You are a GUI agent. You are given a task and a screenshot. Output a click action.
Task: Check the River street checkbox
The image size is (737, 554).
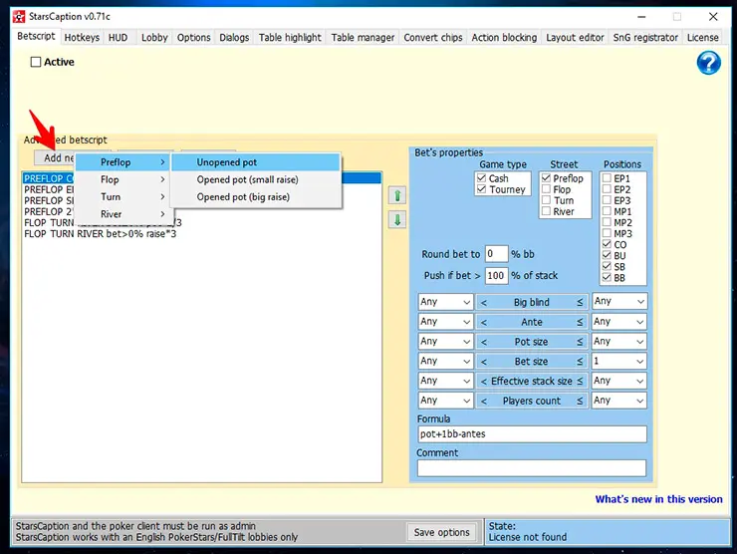(547, 211)
